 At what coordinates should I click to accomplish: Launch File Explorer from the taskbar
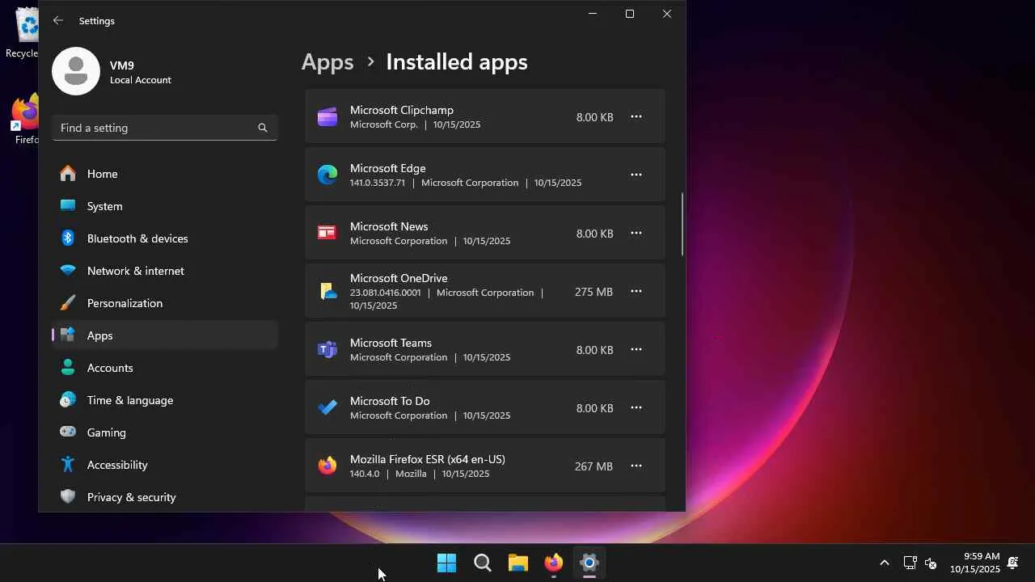click(518, 563)
